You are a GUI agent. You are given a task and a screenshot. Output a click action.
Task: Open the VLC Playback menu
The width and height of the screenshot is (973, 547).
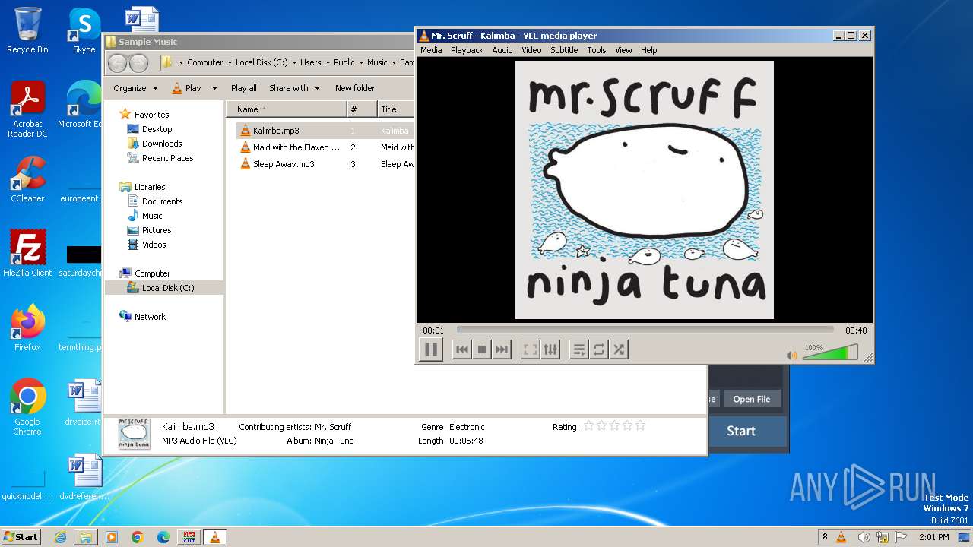(x=467, y=50)
